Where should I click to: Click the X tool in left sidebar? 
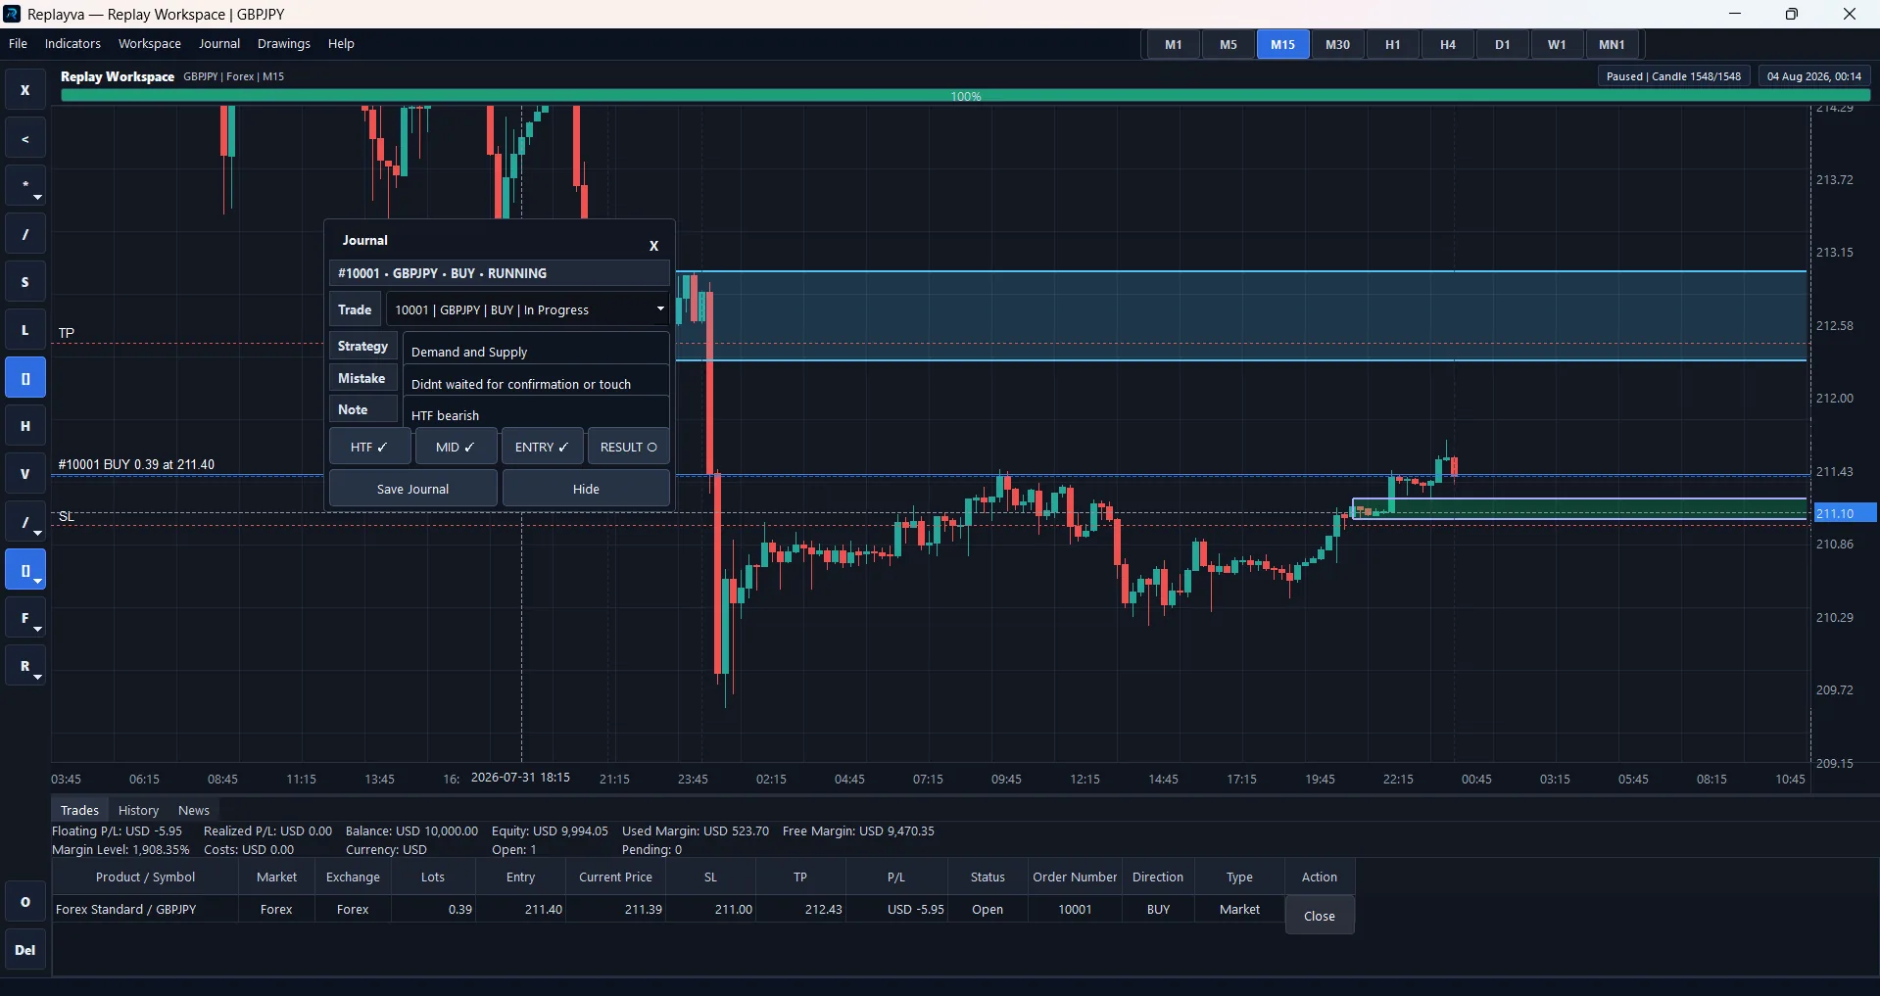25,90
